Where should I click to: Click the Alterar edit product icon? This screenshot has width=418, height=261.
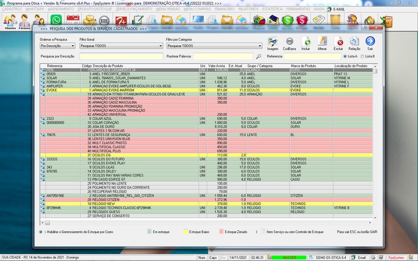coord(322,42)
